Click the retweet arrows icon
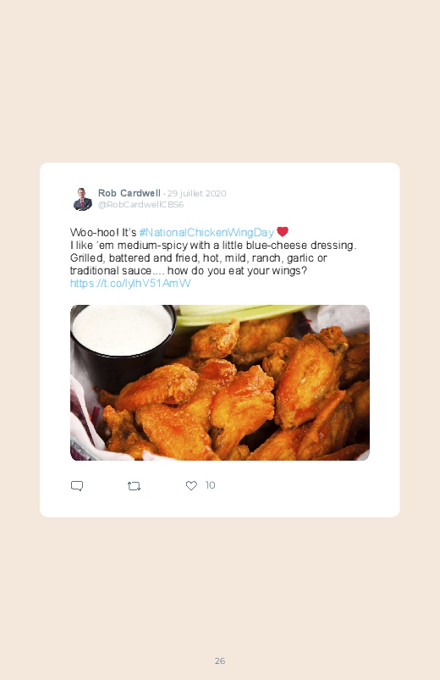The height and width of the screenshot is (680, 440). [x=134, y=486]
